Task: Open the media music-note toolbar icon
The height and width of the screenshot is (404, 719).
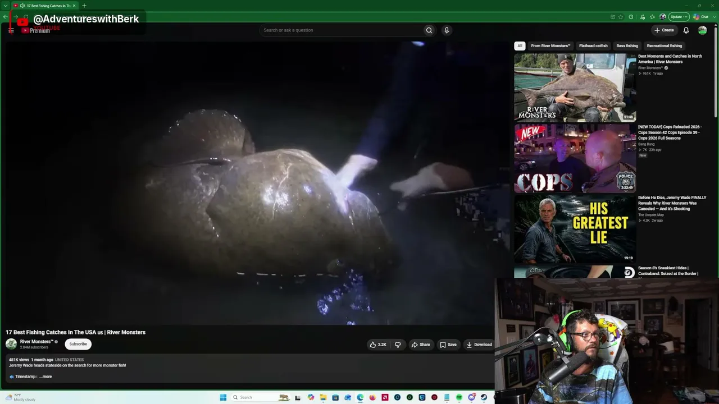Action: 642,17
